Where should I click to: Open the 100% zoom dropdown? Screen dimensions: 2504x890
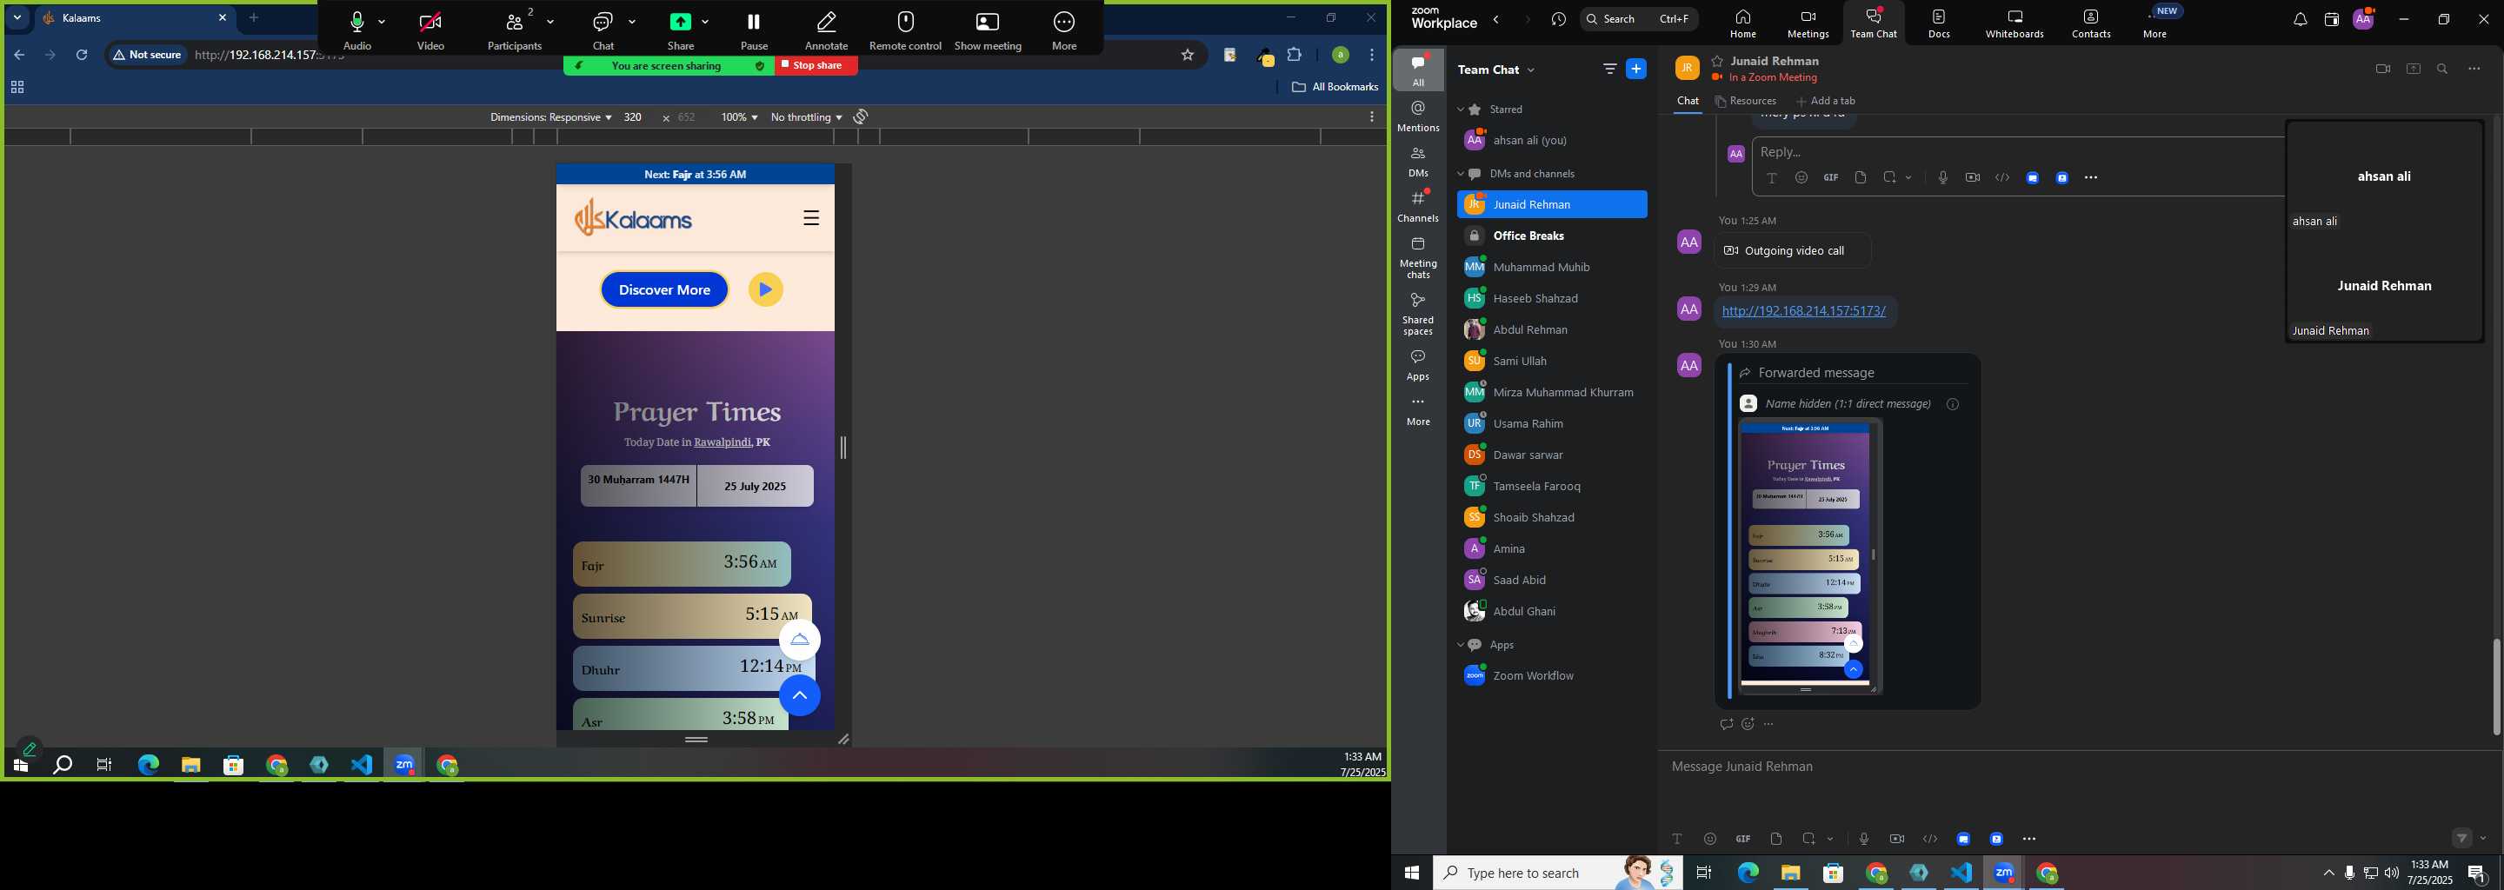(x=739, y=116)
